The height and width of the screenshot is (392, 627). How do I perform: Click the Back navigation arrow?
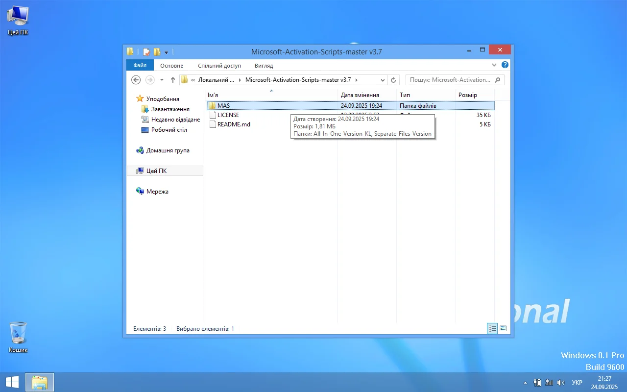pyautogui.click(x=136, y=80)
